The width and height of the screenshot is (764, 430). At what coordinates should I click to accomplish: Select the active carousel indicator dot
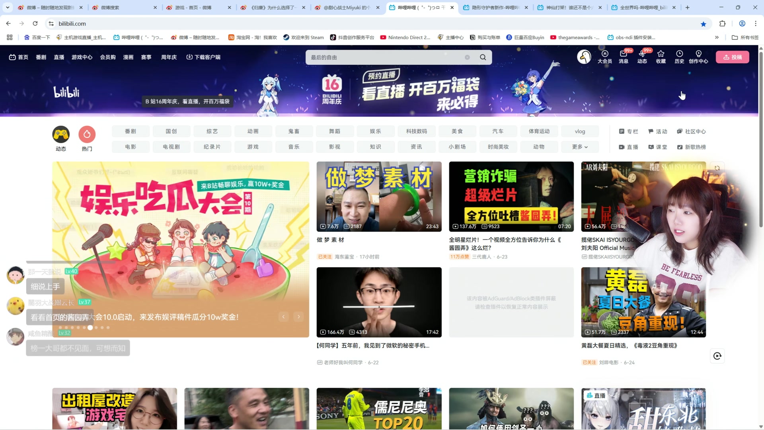(90, 328)
